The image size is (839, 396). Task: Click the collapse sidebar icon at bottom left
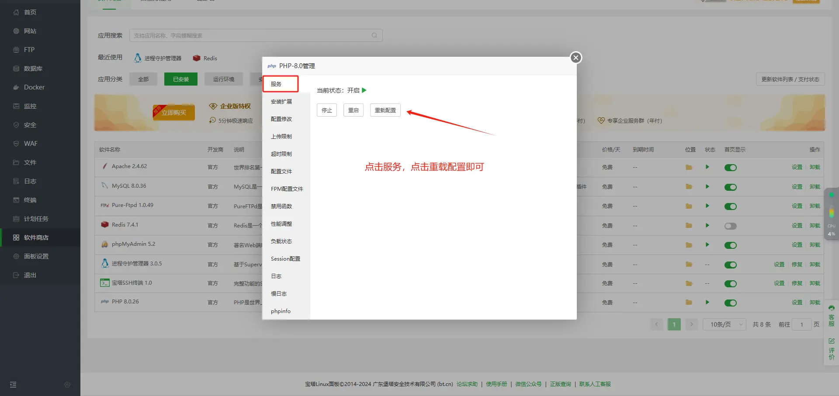pos(13,385)
